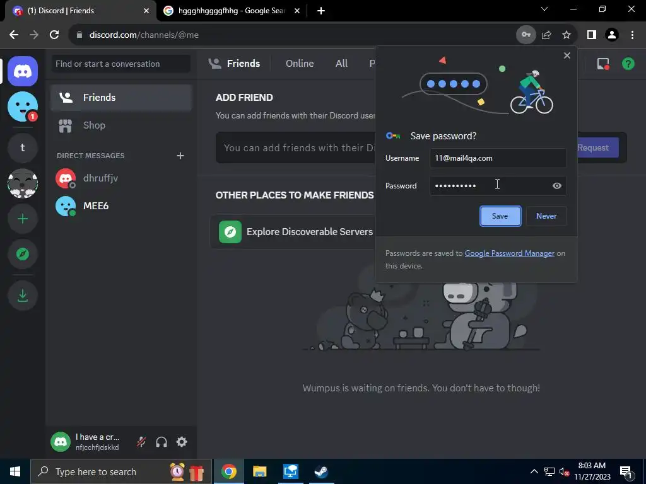Close the Save password popup

point(567,55)
